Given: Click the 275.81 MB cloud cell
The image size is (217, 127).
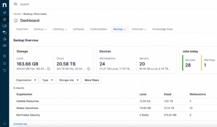Looking at the screenshot, I should pyautogui.click(x=170, y=115).
